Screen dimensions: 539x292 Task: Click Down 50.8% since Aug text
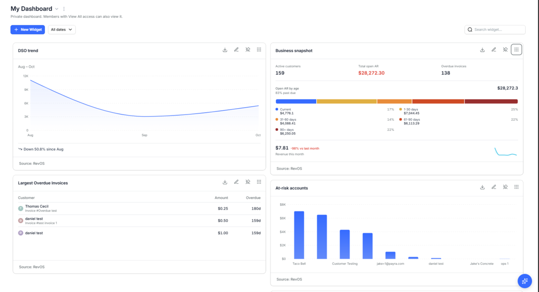click(x=43, y=149)
